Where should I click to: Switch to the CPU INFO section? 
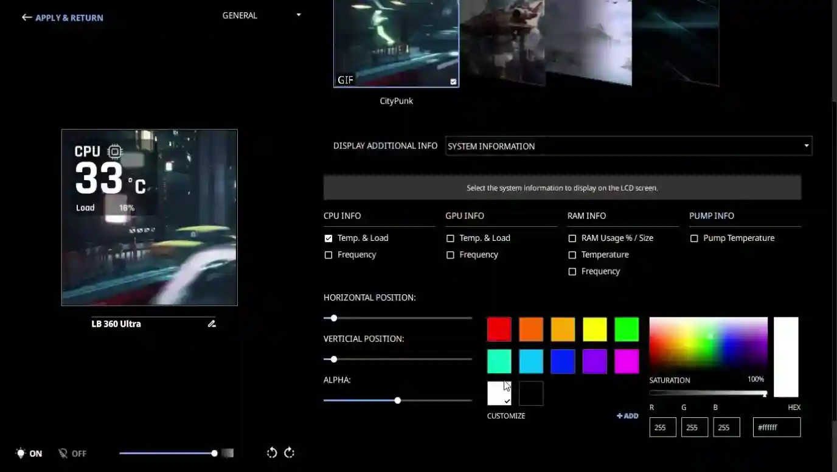[342, 215]
